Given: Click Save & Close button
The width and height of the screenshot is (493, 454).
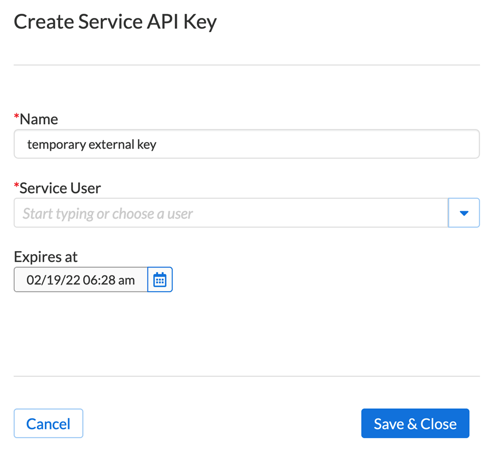Looking at the screenshot, I should click(x=415, y=423).
